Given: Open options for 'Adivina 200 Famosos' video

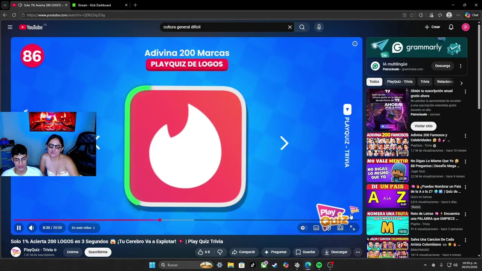Looking at the screenshot, I should pyautogui.click(x=465, y=136).
